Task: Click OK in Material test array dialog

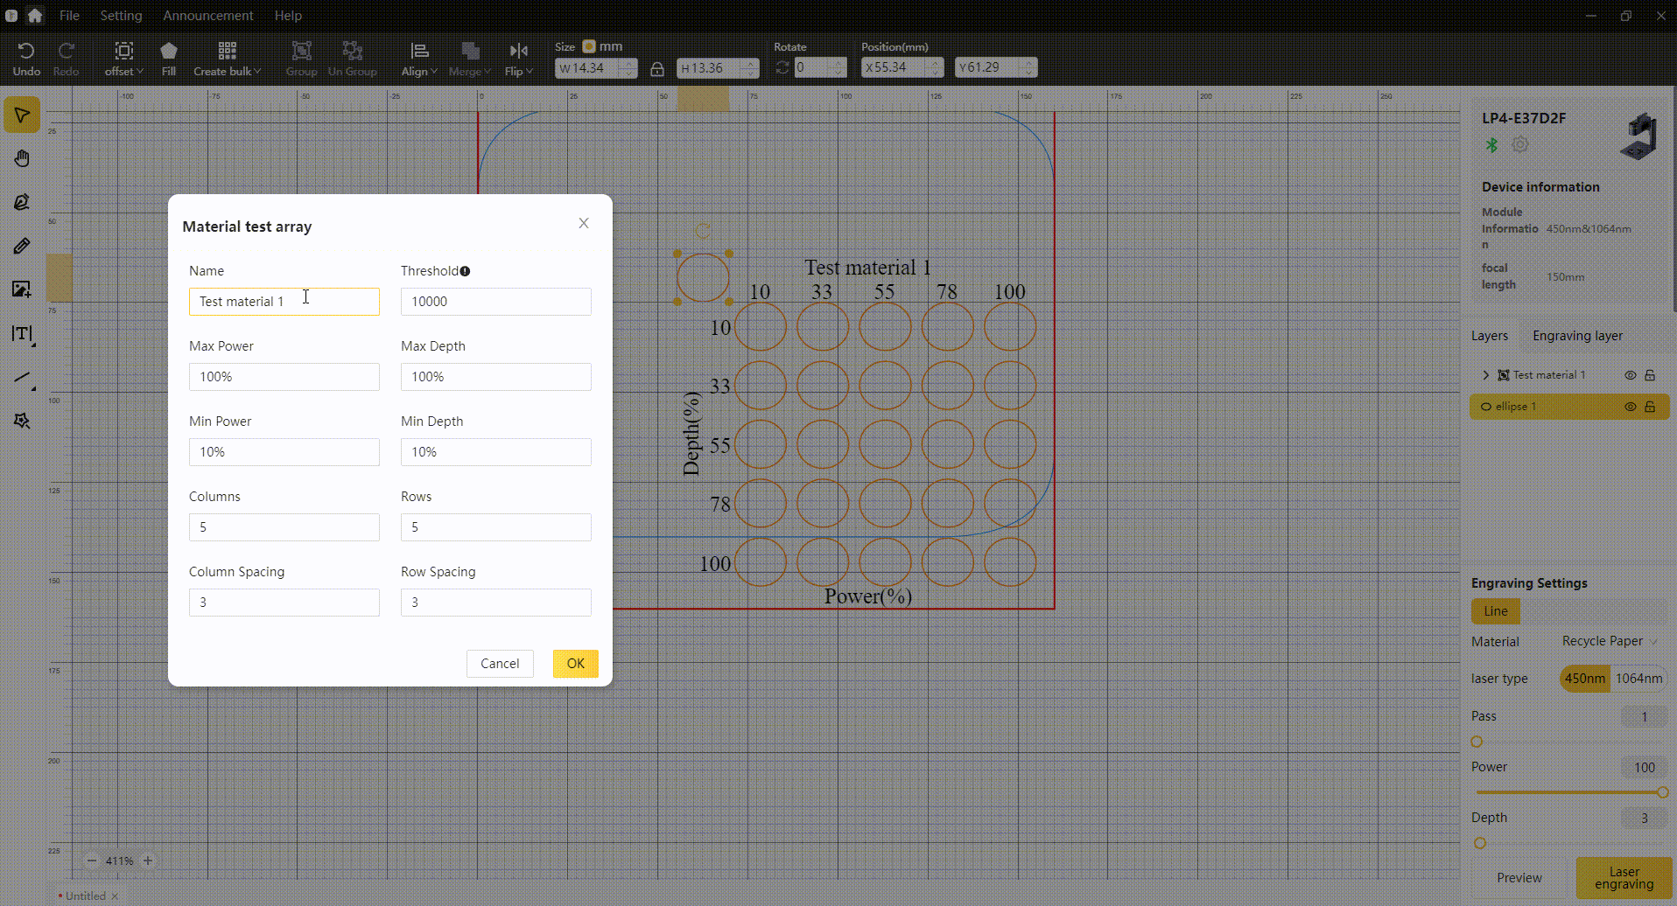Action: (x=575, y=664)
